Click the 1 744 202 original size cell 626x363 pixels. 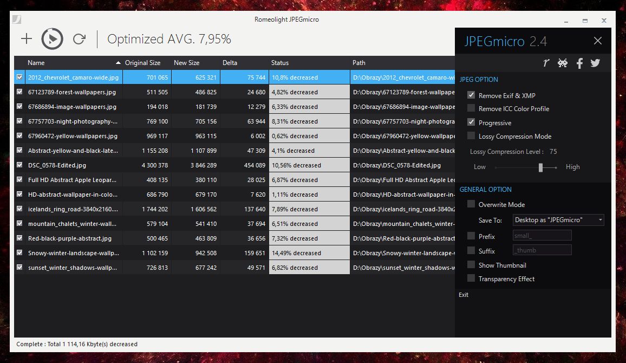click(147, 209)
